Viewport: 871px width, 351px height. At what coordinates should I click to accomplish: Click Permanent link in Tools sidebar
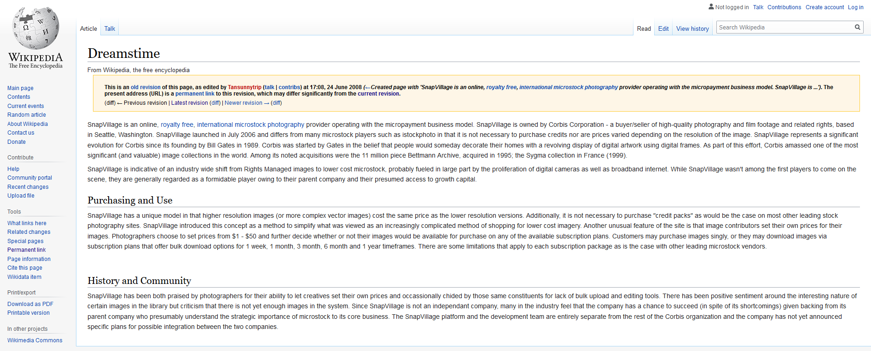[x=26, y=250]
